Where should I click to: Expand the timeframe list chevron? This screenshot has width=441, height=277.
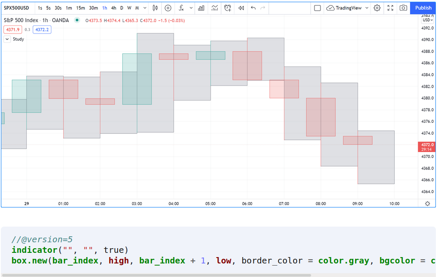pyautogui.click(x=145, y=8)
